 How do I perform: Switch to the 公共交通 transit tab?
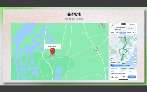pos(129,32)
